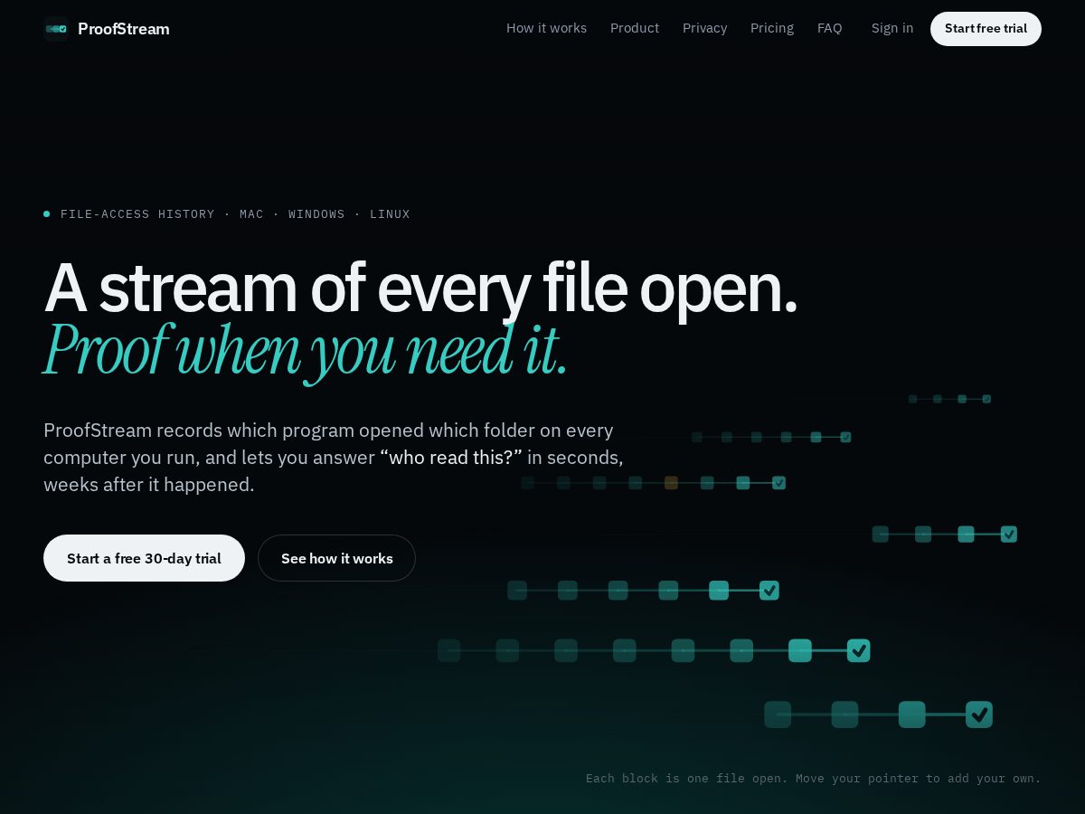This screenshot has height=814, width=1085.
Task: Start a free 30-day trial
Action: click(144, 558)
